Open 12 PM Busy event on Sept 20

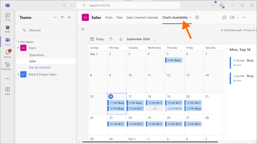[193, 108]
